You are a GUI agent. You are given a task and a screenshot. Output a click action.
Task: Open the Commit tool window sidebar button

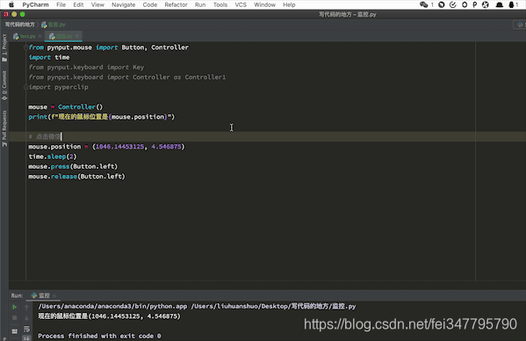4,85
